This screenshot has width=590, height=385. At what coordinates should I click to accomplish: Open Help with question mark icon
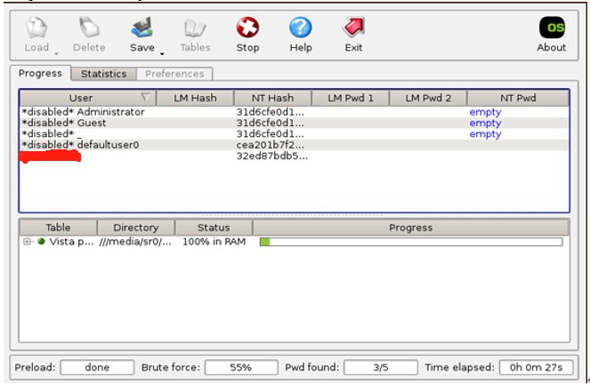(301, 28)
